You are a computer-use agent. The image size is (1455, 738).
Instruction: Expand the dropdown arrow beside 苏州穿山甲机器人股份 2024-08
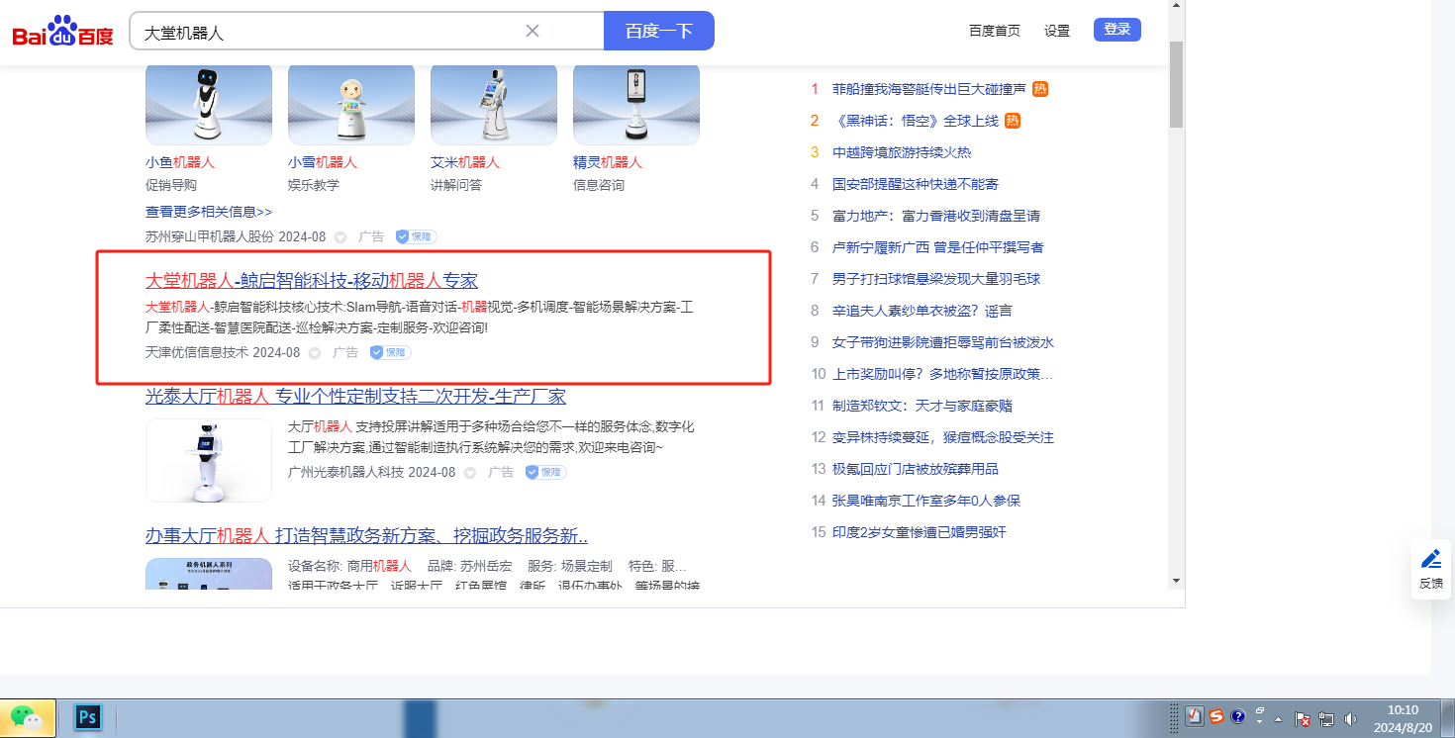tap(340, 237)
